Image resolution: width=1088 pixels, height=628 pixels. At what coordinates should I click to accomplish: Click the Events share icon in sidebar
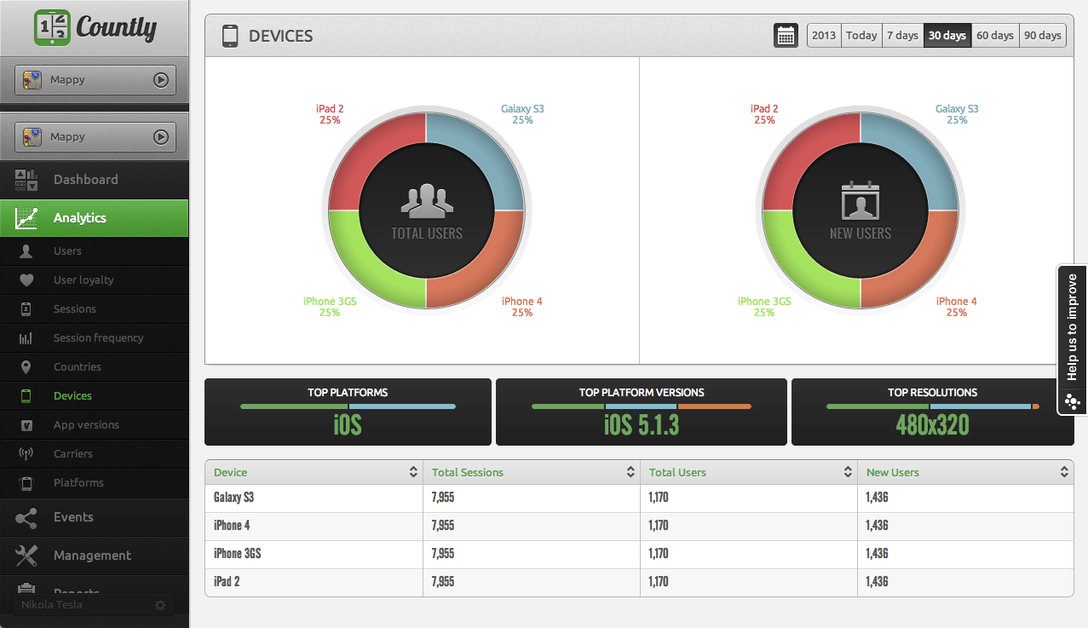[26, 517]
